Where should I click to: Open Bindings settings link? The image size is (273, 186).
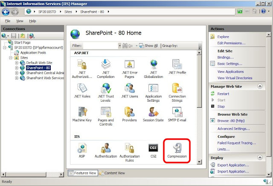pyautogui.click(x=225, y=57)
